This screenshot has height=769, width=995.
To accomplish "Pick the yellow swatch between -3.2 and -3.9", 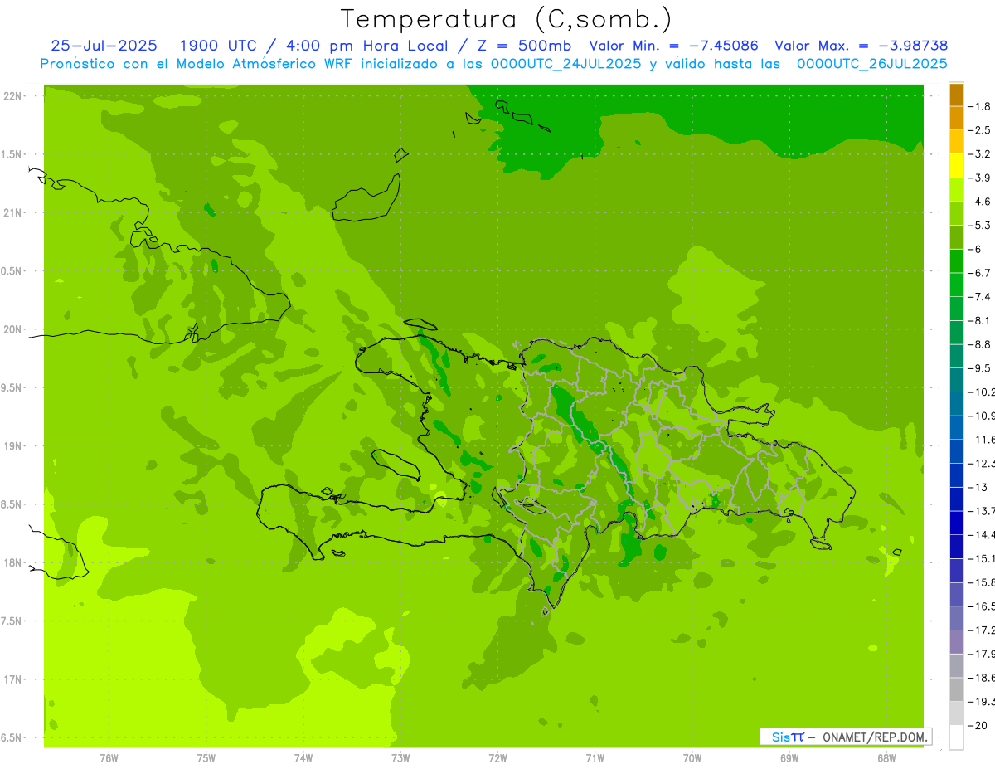I will pyautogui.click(x=957, y=166).
